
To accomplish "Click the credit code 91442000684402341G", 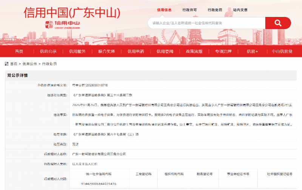I will (99, 184).
